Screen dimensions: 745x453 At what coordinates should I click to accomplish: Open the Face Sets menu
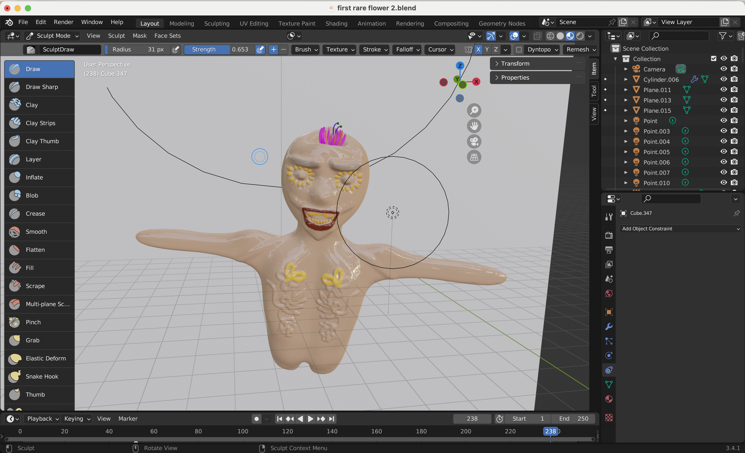(x=167, y=36)
